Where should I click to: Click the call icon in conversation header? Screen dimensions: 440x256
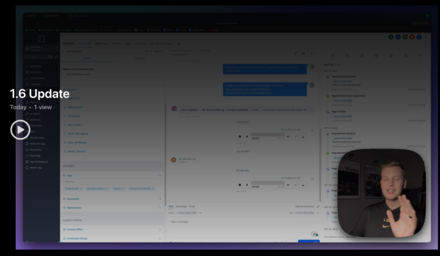tap(296, 54)
